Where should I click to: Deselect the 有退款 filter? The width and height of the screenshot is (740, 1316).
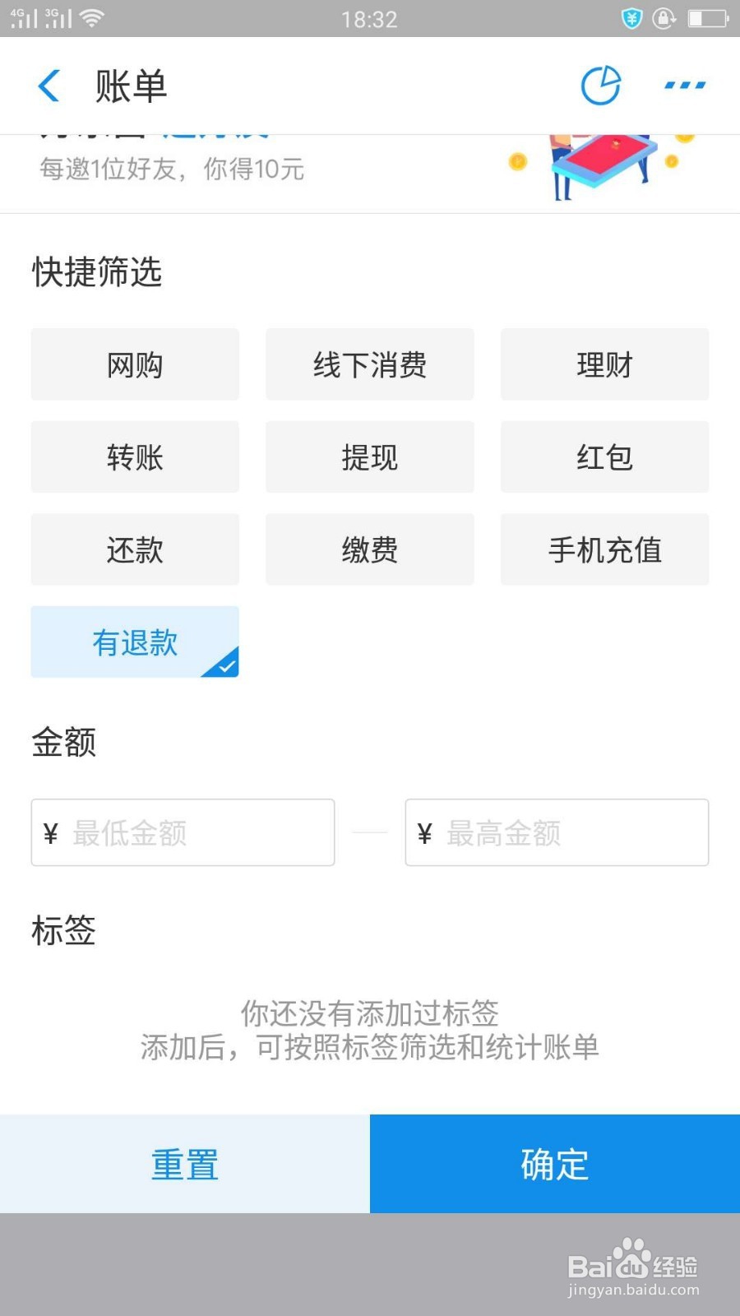(x=135, y=642)
